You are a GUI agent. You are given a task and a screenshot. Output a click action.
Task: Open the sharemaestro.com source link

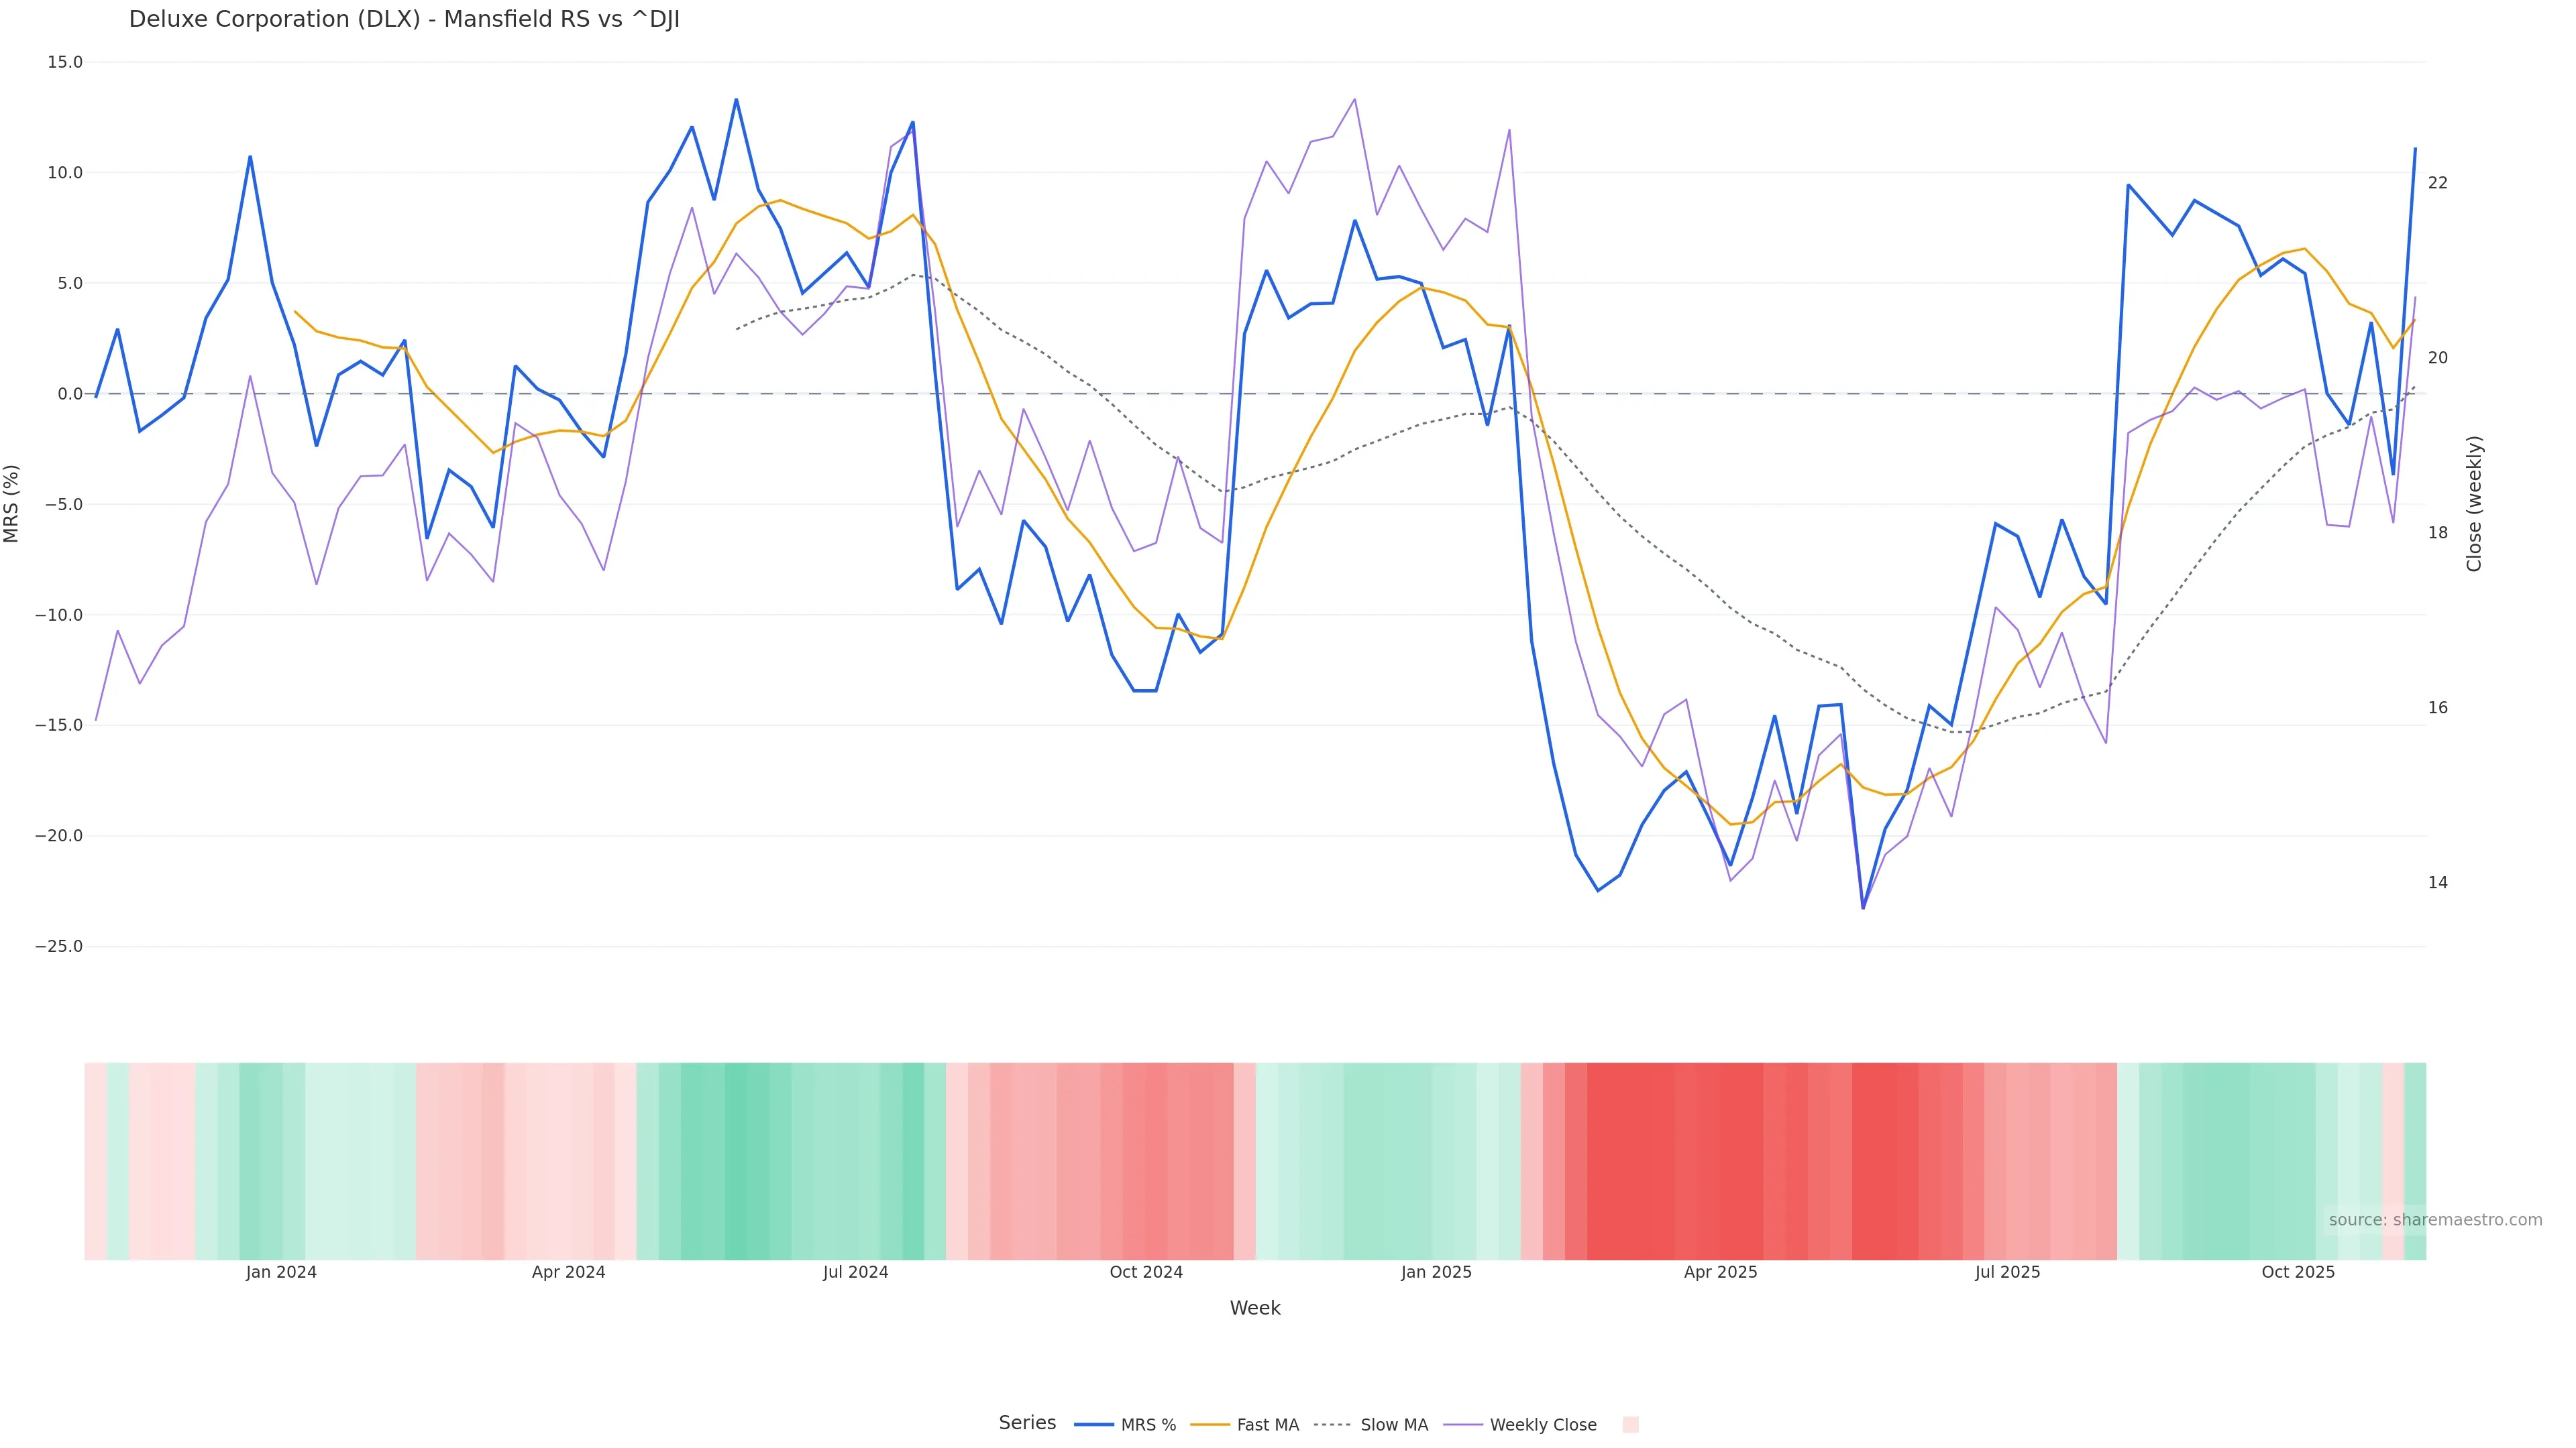point(2435,1220)
